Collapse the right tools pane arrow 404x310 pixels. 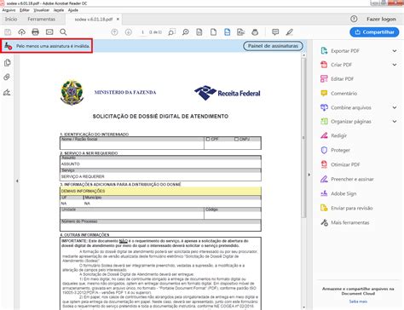pos(309,175)
